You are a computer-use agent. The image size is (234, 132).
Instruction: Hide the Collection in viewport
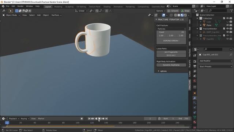227,18
